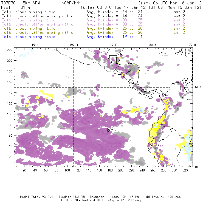Click the '2D Smagor' footer text
Viewport: 203px width, 203px height.
click(x=136, y=200)
